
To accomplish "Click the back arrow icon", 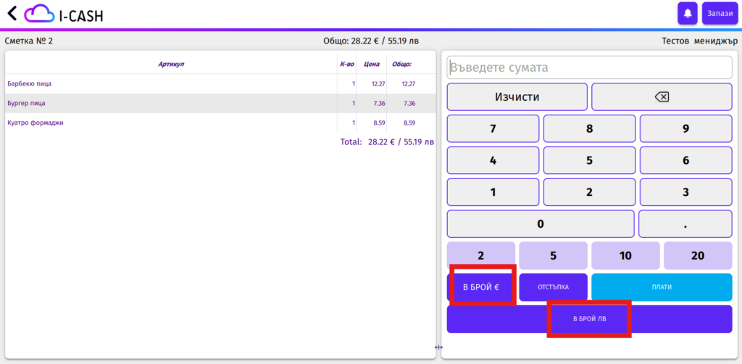I will point(12,13).
